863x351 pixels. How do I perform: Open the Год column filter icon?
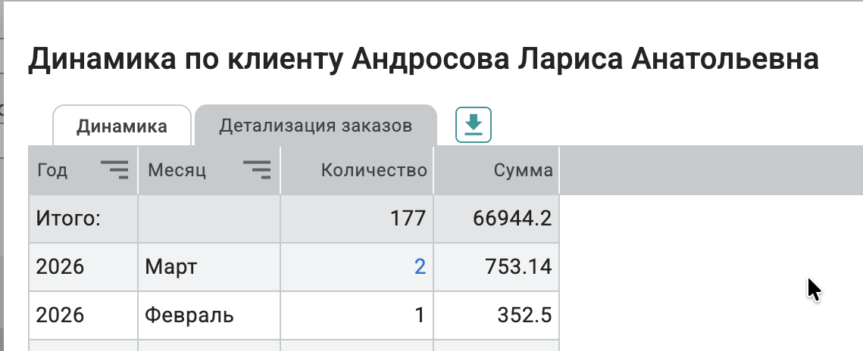pyautogui.click(x=114, y=170)
